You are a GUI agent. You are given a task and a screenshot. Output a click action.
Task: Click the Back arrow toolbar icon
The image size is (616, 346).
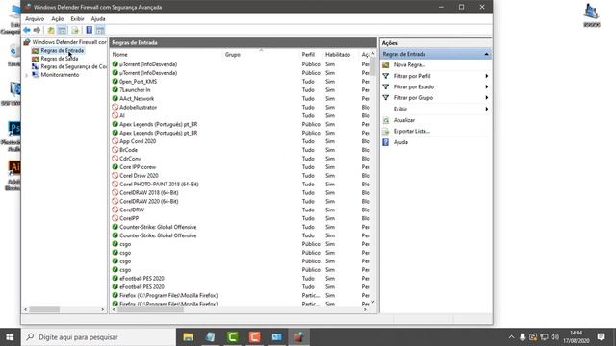click(27, 30)
